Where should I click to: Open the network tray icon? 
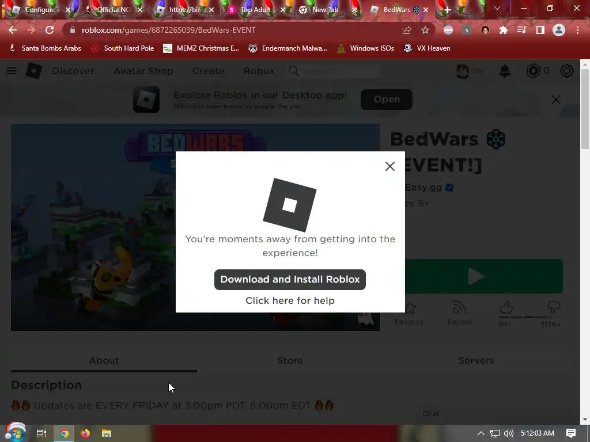click(x=495, y=433)
